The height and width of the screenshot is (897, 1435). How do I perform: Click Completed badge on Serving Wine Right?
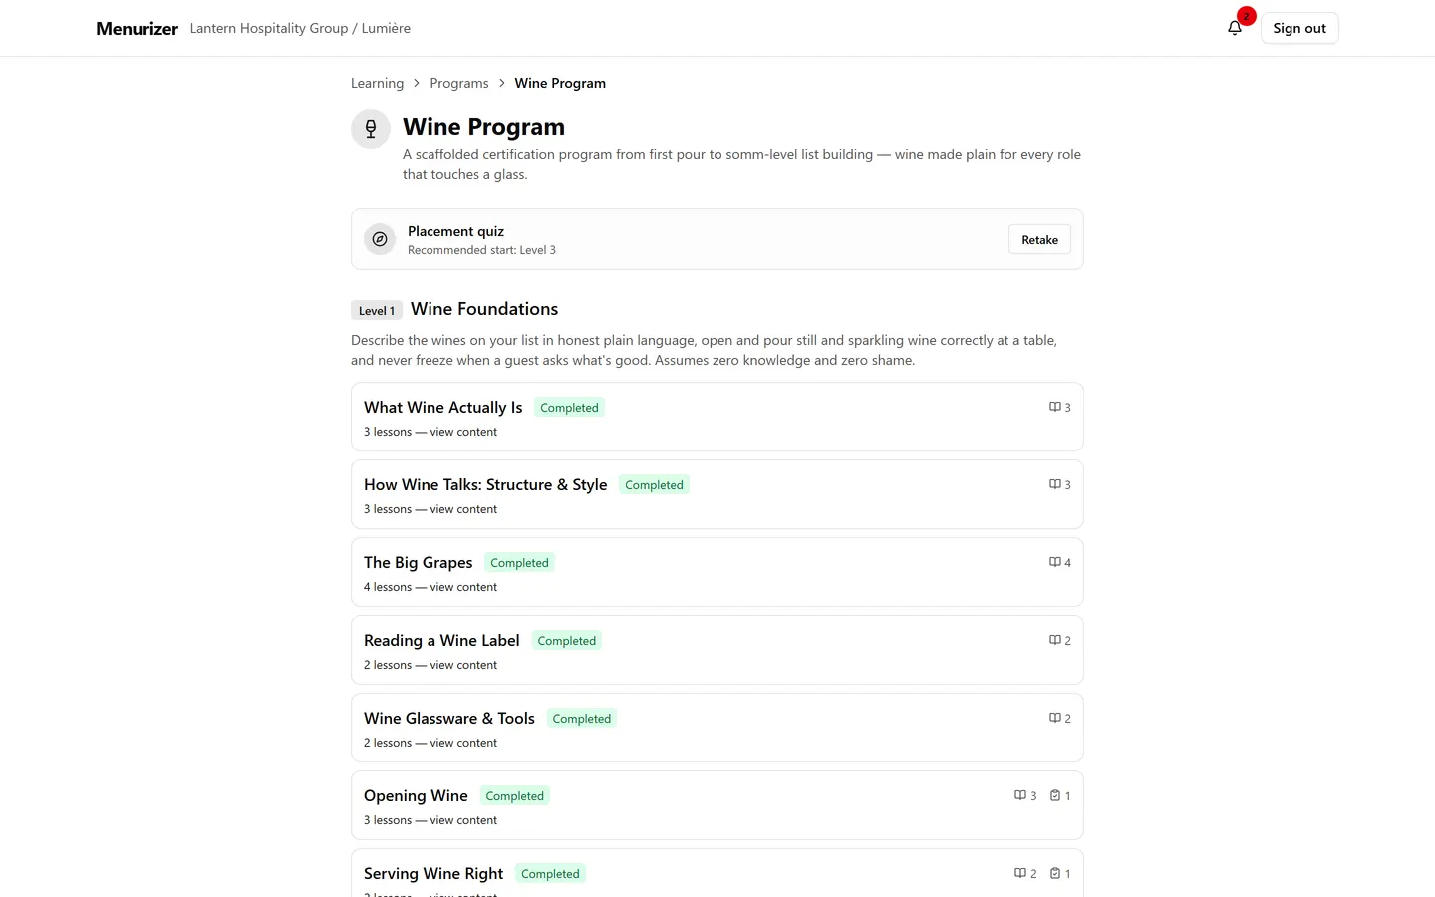point(550,873)
